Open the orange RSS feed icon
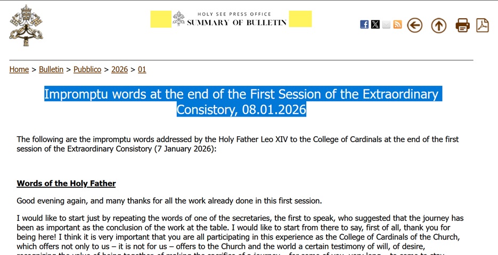This screenshot has width=498, height=255. pos(397,24)
